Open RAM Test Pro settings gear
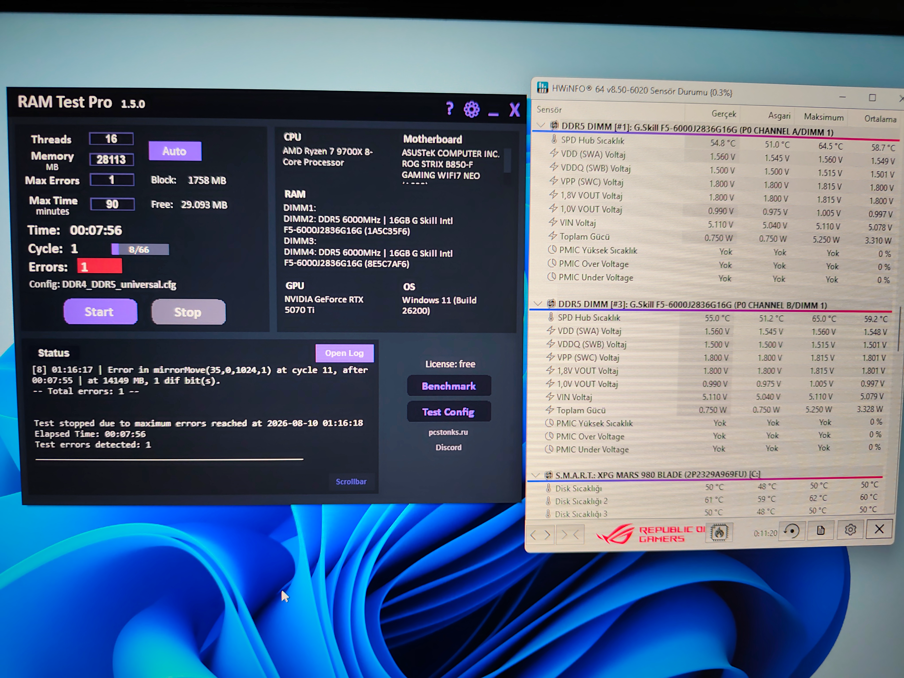This screenshot has height=678, width=904. click(471, 109)
